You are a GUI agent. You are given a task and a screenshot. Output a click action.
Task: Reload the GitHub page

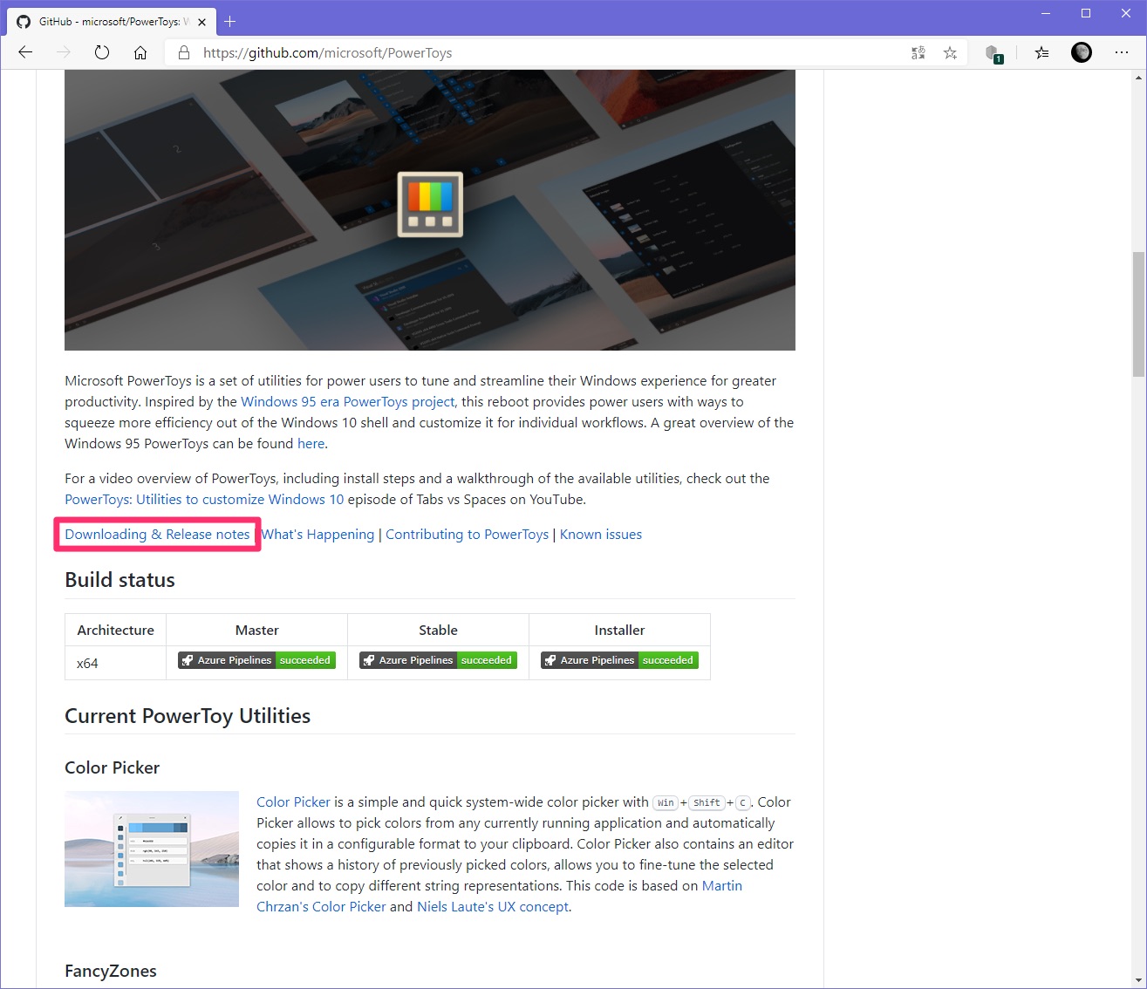click(102, 52)
